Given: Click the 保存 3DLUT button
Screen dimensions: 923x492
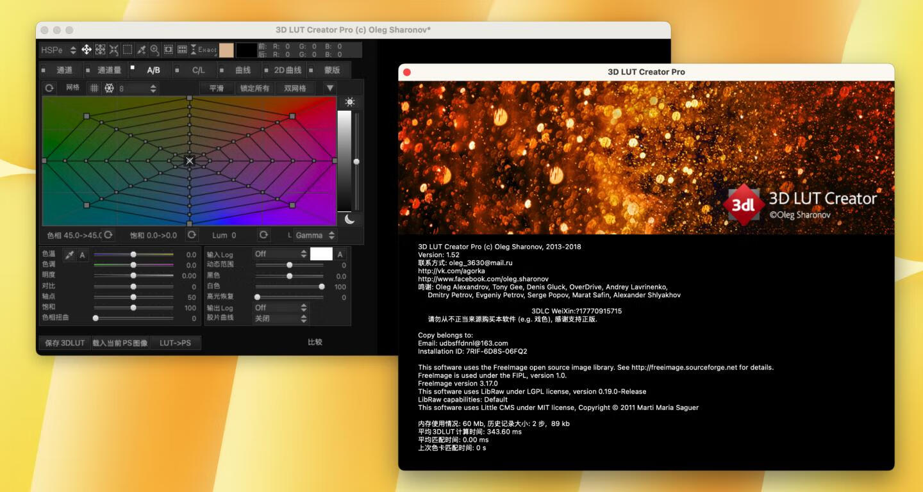Looking at the screenshot, I should click(65, 343).
